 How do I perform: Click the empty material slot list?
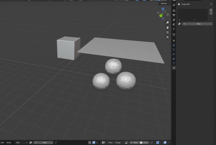click(193, 15)
